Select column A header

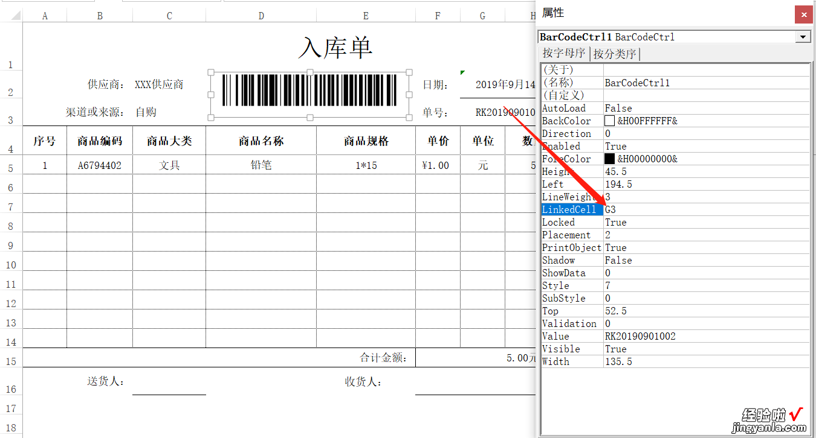45,16
